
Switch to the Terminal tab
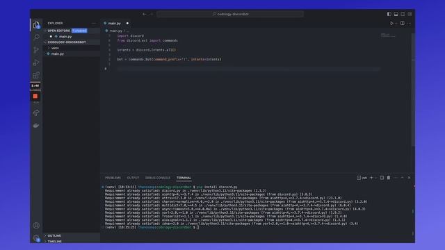(x=184, y=178)
